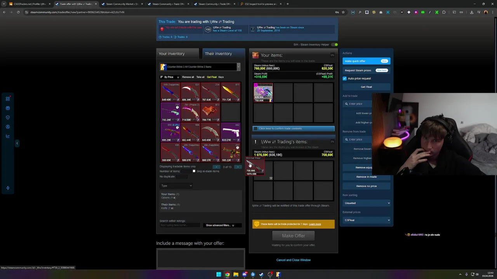Pick the 787.83€ knife in inventory

[210, 92]
